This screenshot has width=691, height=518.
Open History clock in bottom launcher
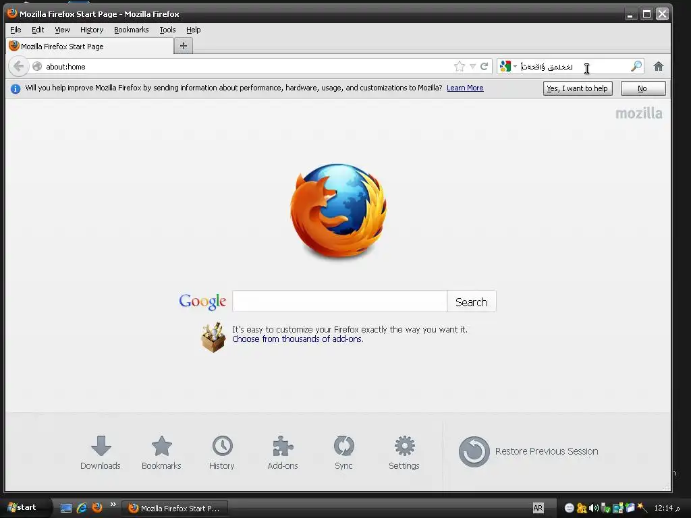tap(222, 452)
